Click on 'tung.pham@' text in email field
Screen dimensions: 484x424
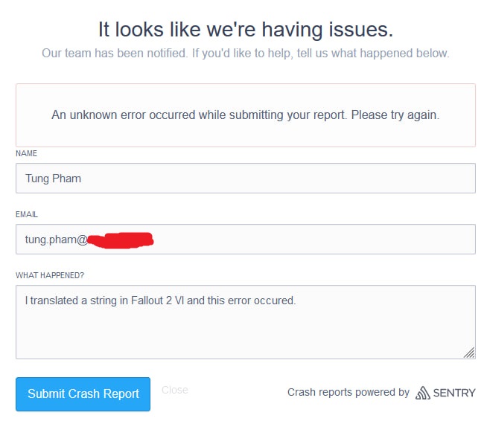click(56, 240)
